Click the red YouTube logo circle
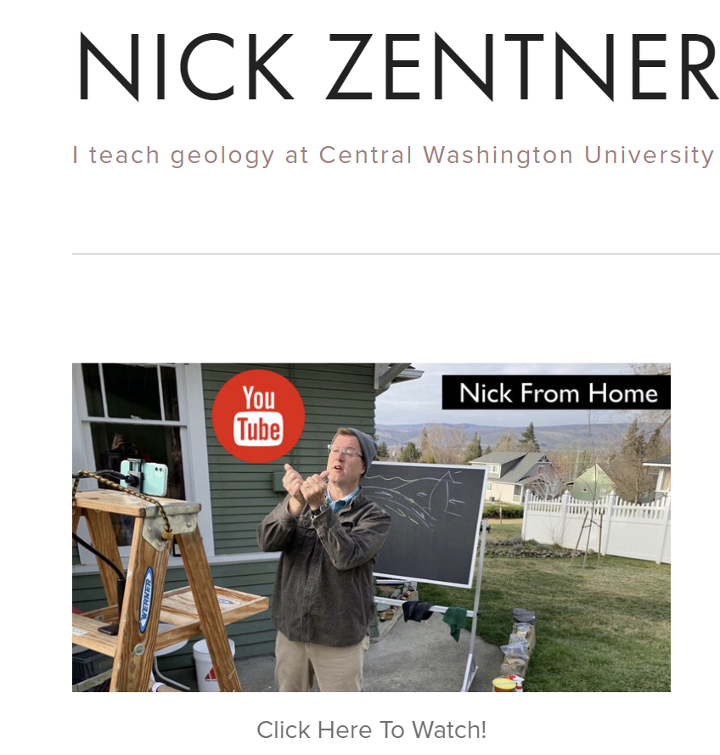Viewport: 720px width, 755px height. [x=258, y=415]
